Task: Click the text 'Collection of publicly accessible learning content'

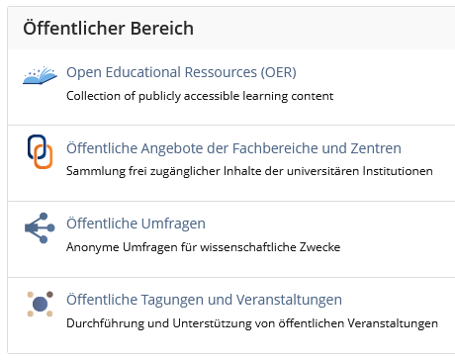Action: tap(200, 96)
